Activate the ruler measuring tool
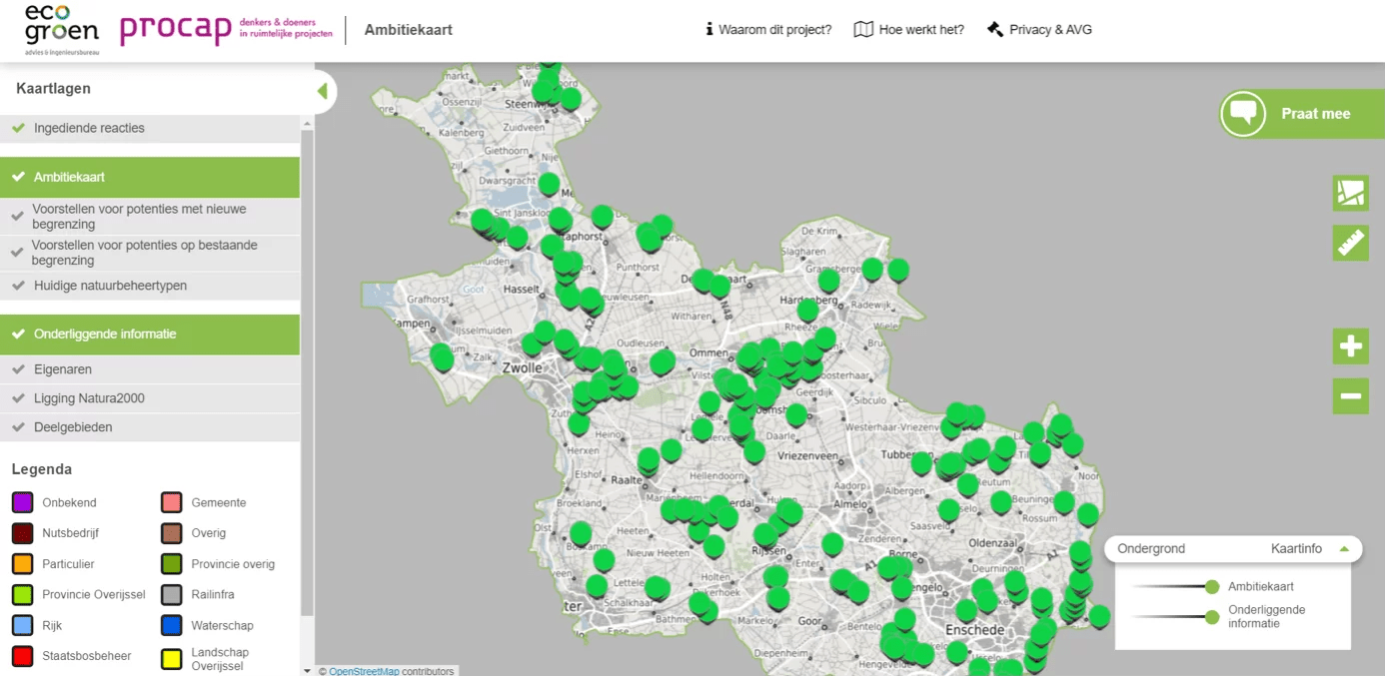The height and width of the screenshot is (680, 1389). 1350,243
